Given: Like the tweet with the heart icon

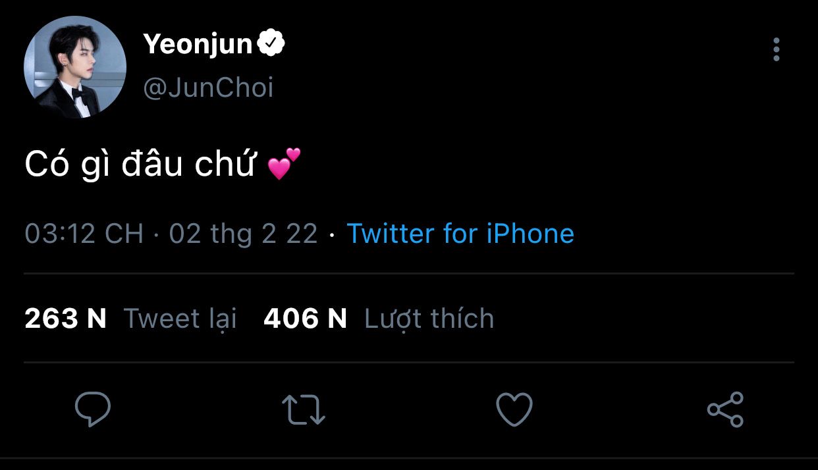Looking at the screenshot, I should point(514,409).
